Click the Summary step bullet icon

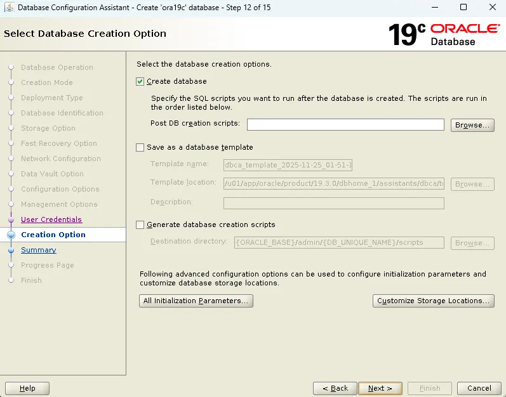[x=11, y=250]
